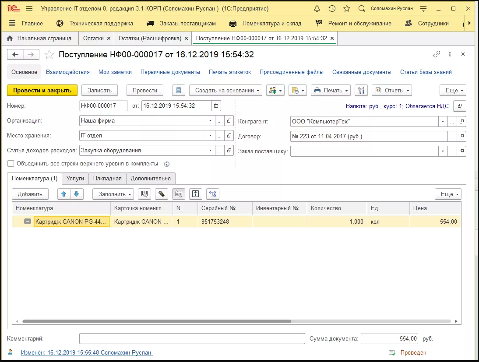Viewport: 479px width, 362px height.
Task: Open the Создать на основании dropdown
Action: coord(225,90)
